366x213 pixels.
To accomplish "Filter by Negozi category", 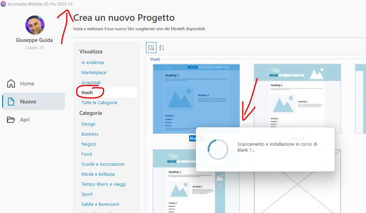I will (x=89, y=144).
